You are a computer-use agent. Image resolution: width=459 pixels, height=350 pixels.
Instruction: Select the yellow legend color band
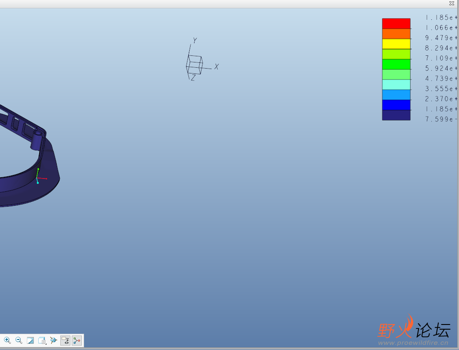(x=396, y=44)
